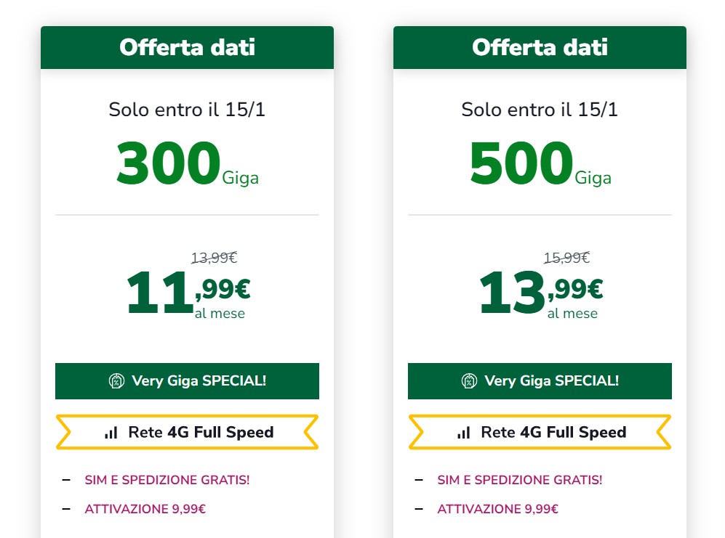This screenshot has height=538, width=725.
Task: Click dash bullet beside right SIM E SPEDIZIONE GRATIS
Action: pos(419,480)
